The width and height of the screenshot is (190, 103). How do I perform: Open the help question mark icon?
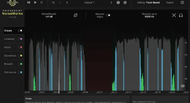pyautogui.click(x=118, y=3)
